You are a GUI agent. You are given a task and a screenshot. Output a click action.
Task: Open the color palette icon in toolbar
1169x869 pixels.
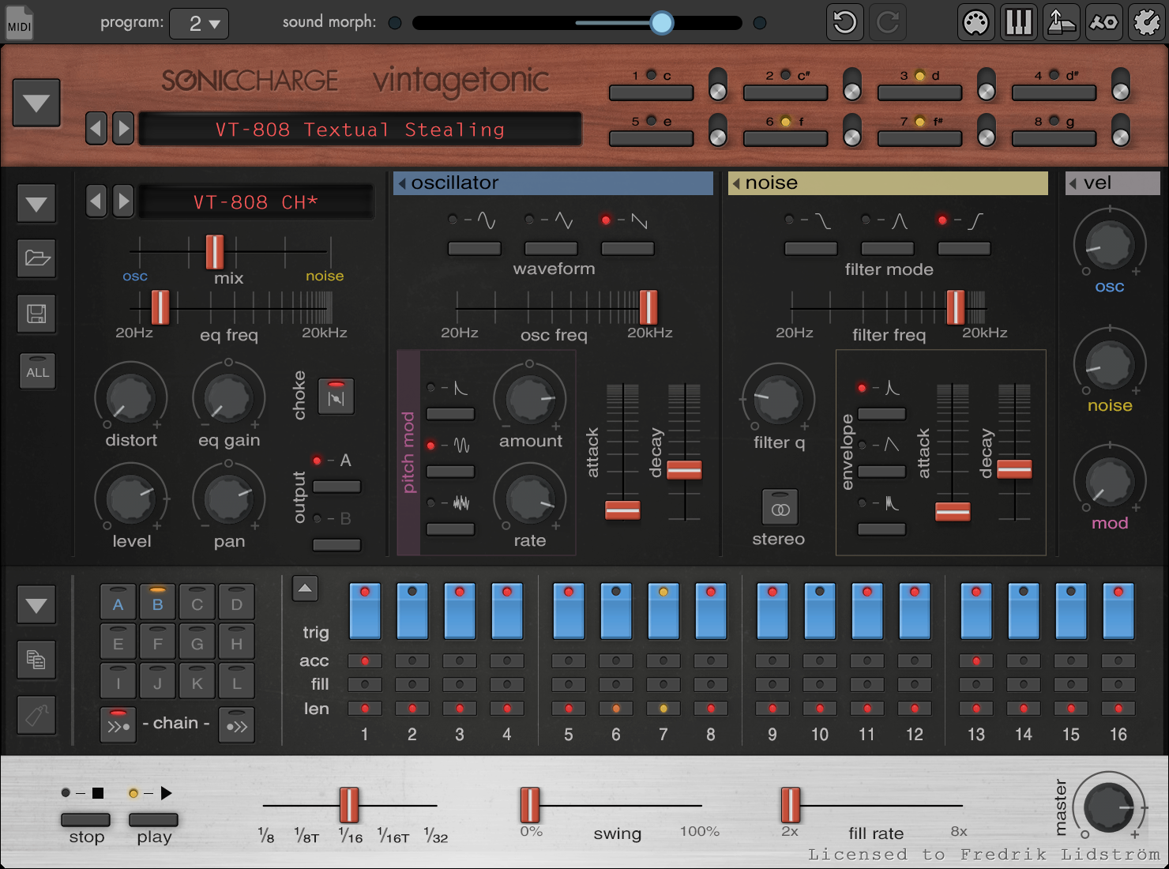coord(975,22)
